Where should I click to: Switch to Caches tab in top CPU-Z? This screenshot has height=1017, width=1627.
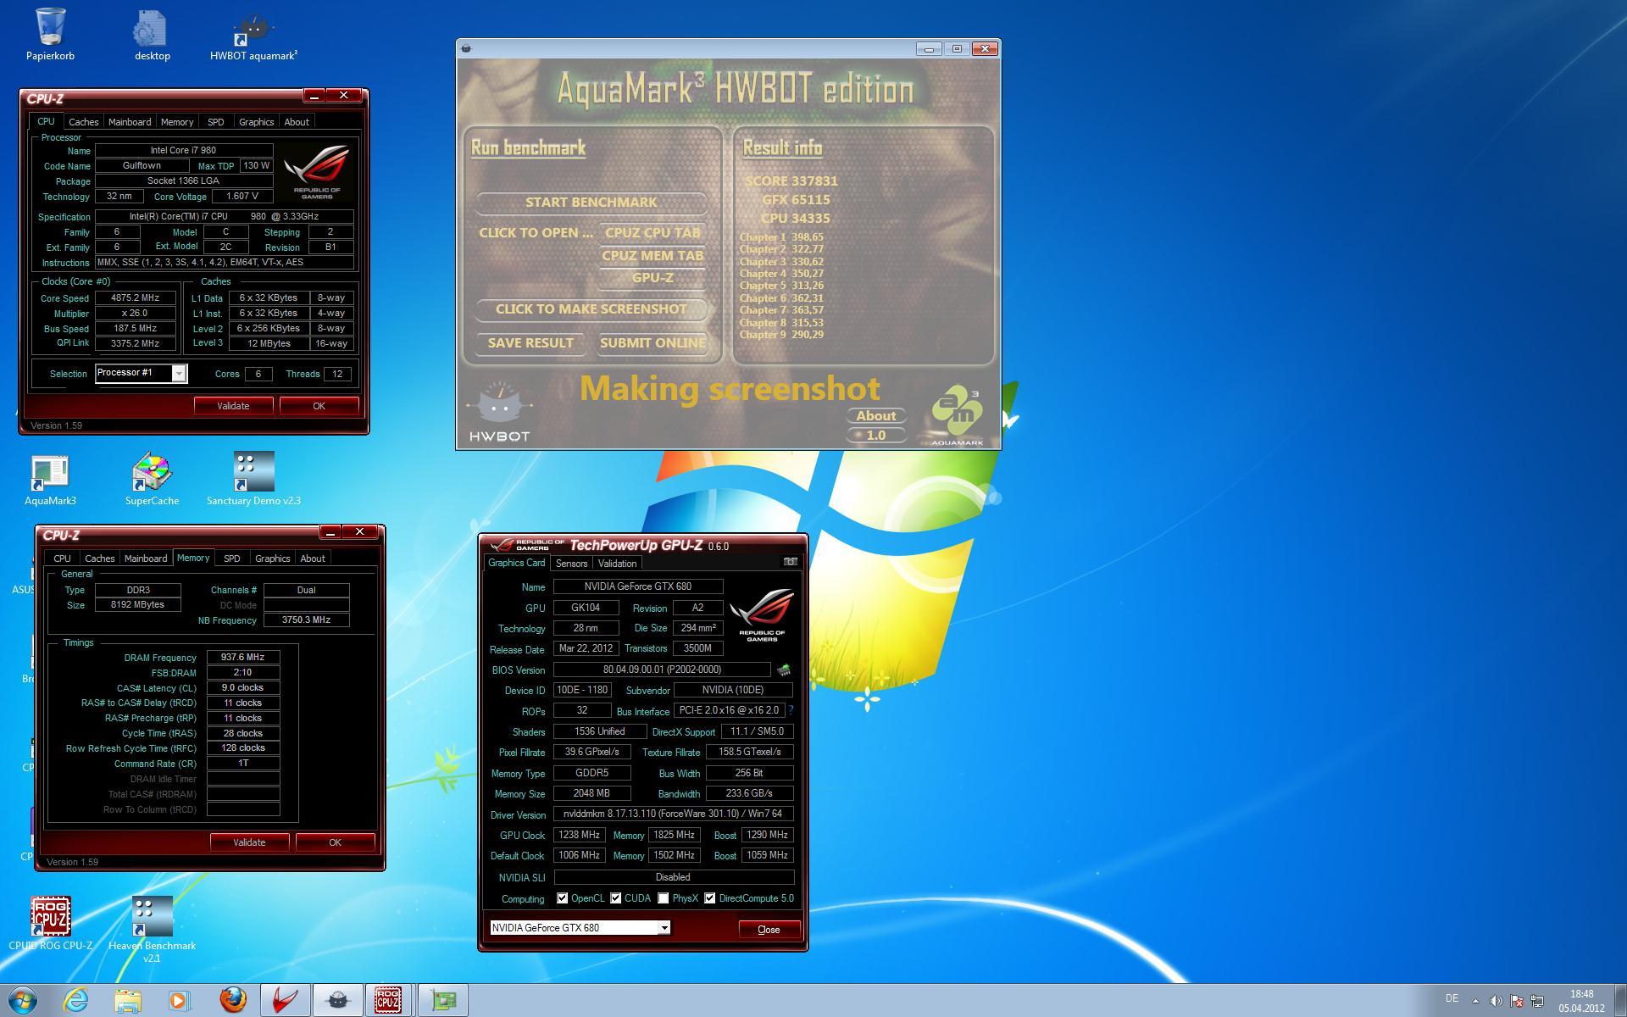83,122
